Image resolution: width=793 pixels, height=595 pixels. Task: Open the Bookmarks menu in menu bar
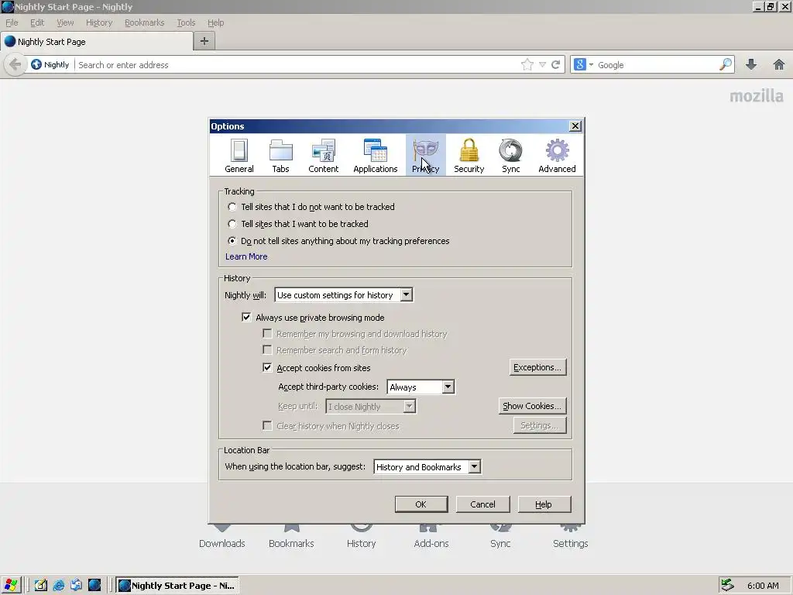[x=145, y=22]
